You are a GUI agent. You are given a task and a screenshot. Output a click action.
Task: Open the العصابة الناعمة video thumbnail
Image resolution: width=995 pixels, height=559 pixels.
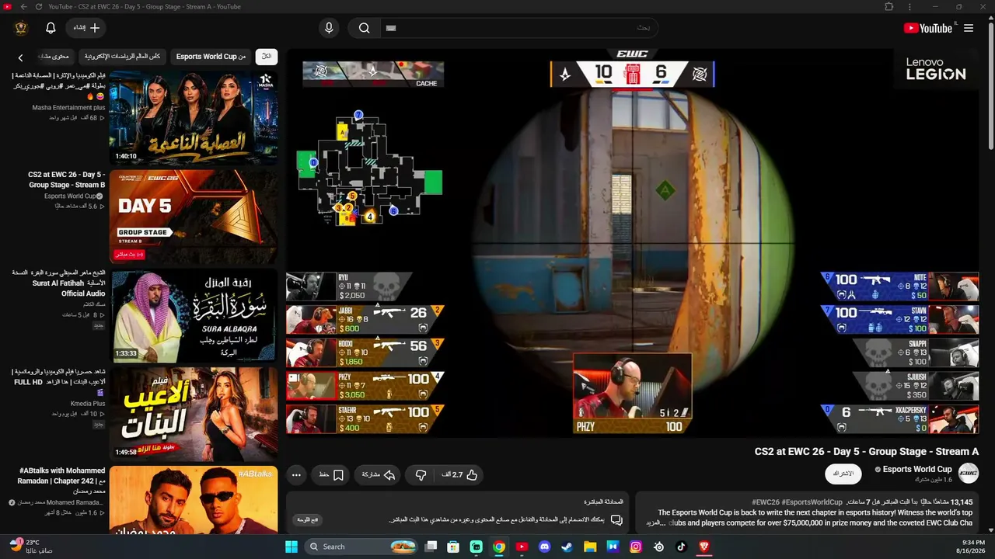(194, 118)
